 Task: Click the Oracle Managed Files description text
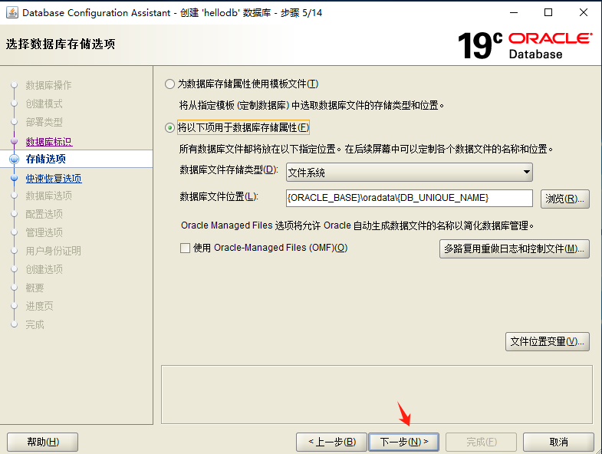pos(357,225)
